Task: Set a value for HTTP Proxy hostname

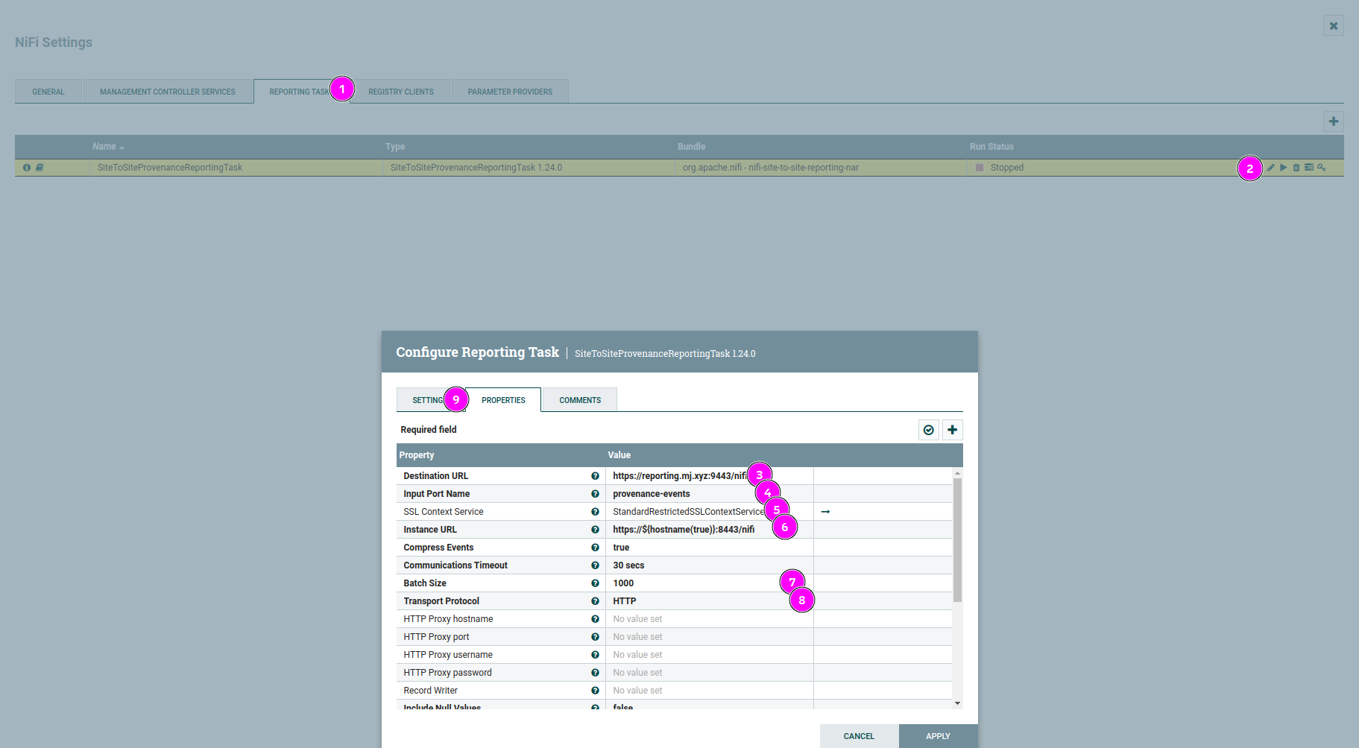Action: pyautogui.click(x=709, y=619)
